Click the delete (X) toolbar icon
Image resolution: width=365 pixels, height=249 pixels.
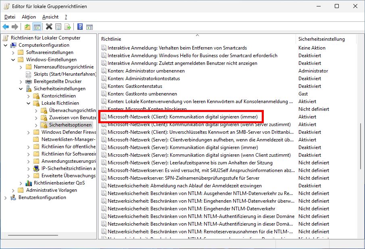tap(49, 26)
